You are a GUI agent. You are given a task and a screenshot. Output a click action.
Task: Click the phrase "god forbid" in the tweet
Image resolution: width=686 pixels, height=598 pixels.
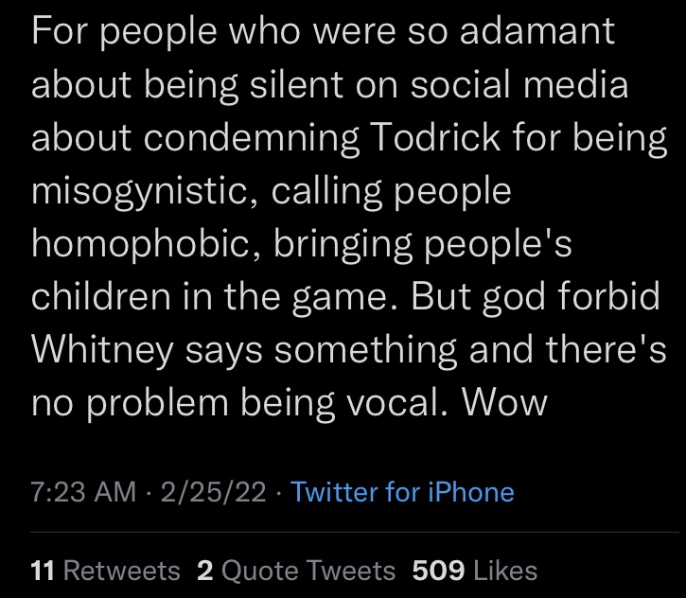[x=572, y=298]
